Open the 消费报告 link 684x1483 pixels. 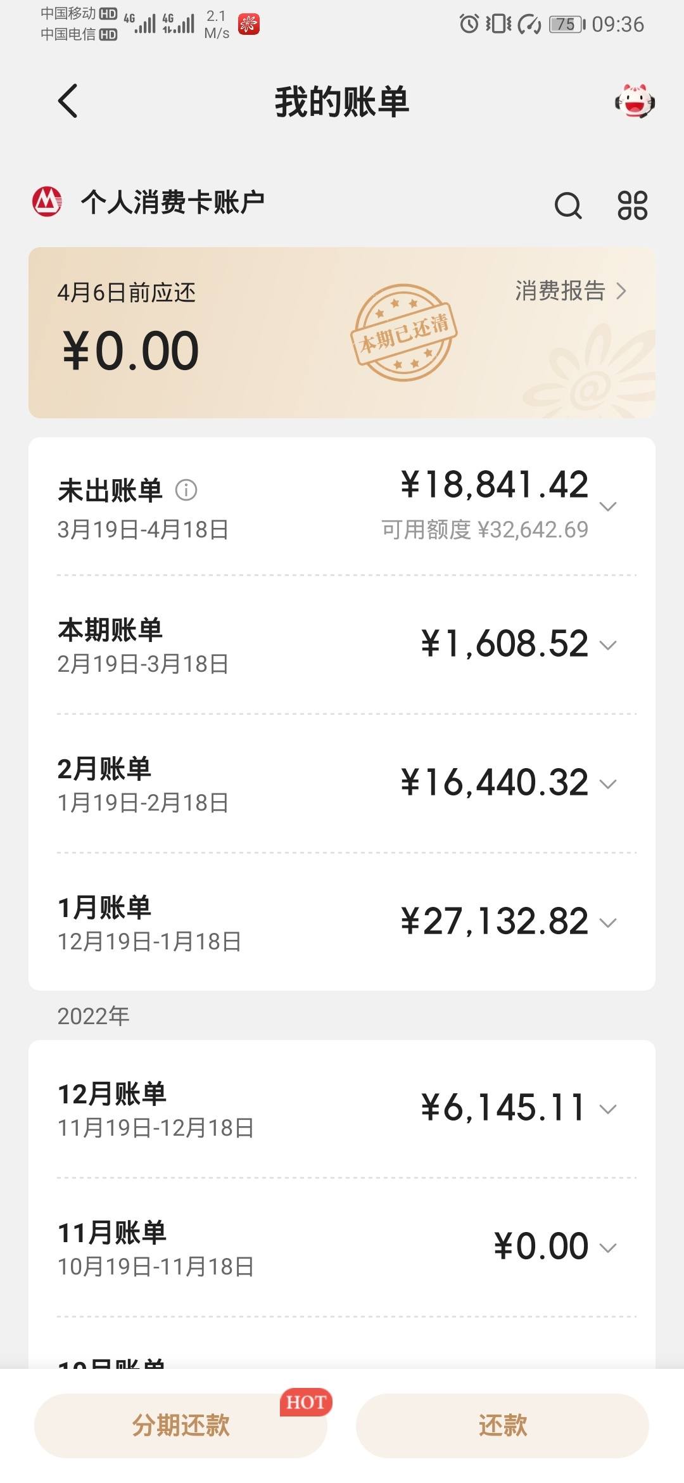point(571,291)
